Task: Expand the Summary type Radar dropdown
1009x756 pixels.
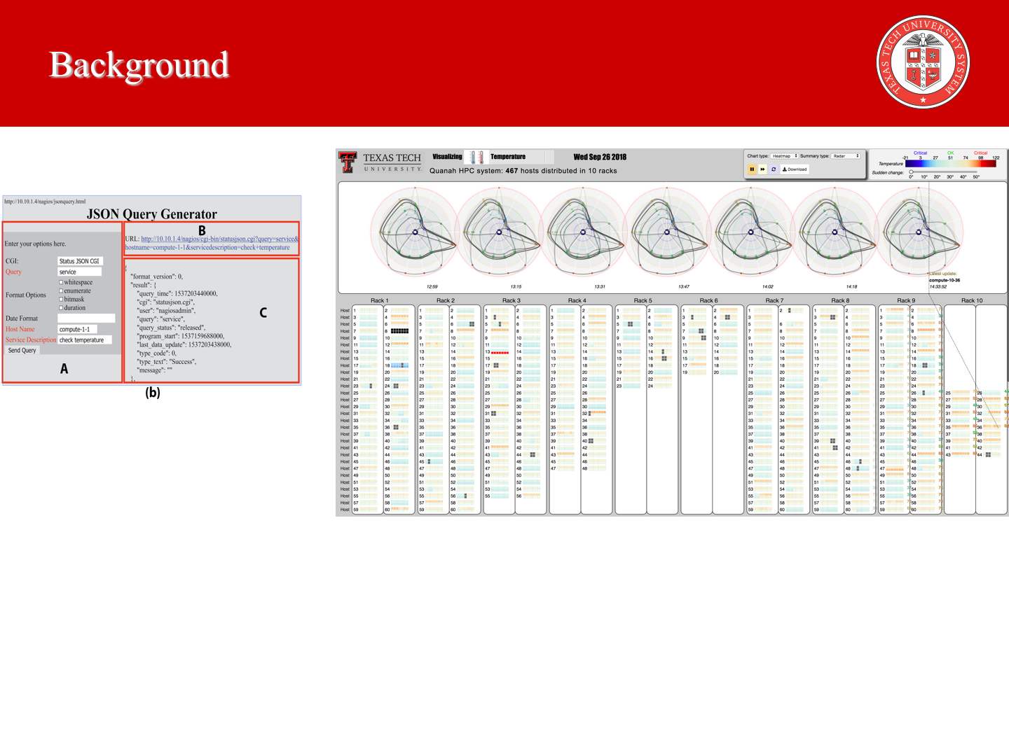Action: 846,156
